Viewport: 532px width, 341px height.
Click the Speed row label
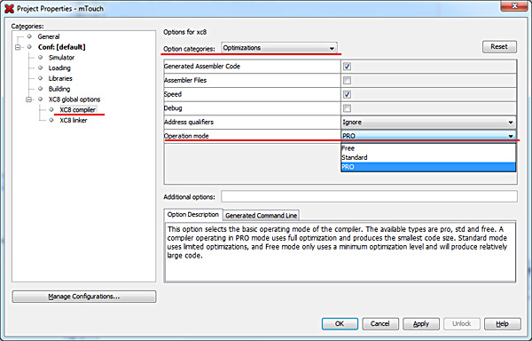tap(173, 94)
